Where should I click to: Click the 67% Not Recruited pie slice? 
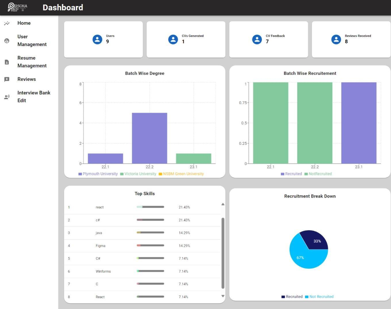coord(302,257)
